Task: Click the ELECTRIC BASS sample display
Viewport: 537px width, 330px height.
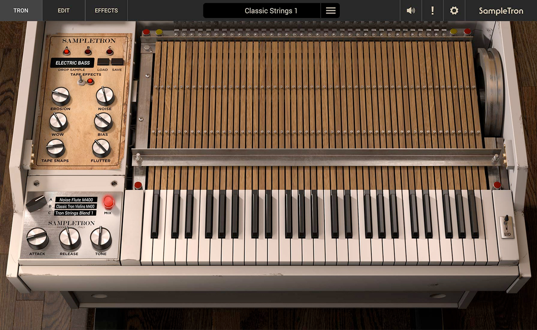Action: (73, 63)
